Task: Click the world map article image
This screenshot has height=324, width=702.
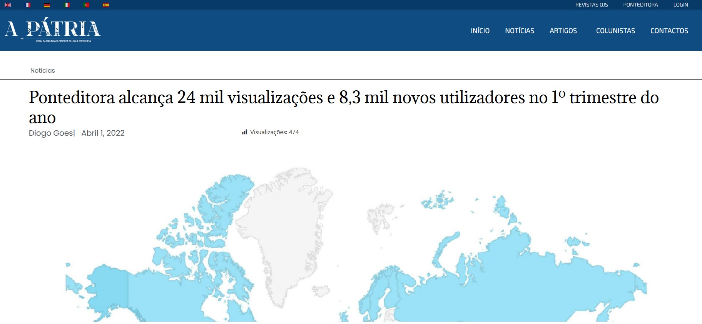Action: tap(356, 246)
